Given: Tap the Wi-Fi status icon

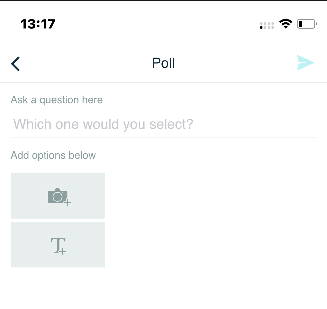Looking at the screenshot, I should click(285, 24).
